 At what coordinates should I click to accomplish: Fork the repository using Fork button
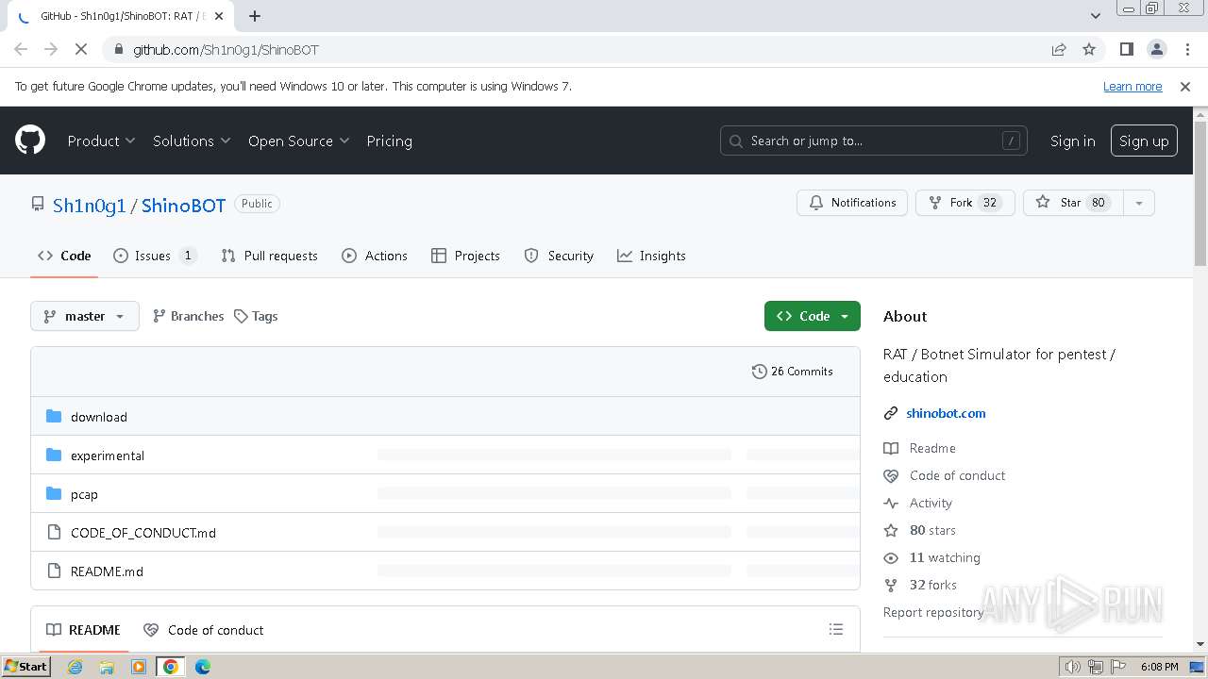(x=965, y=203)
